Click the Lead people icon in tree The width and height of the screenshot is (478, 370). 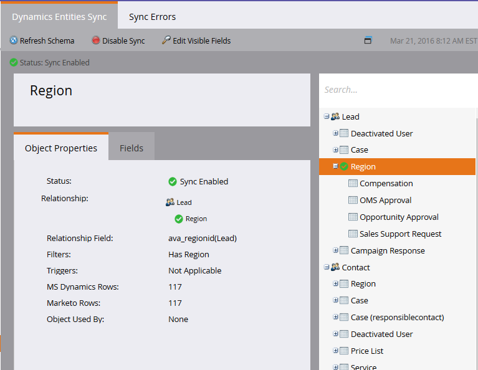335,116
